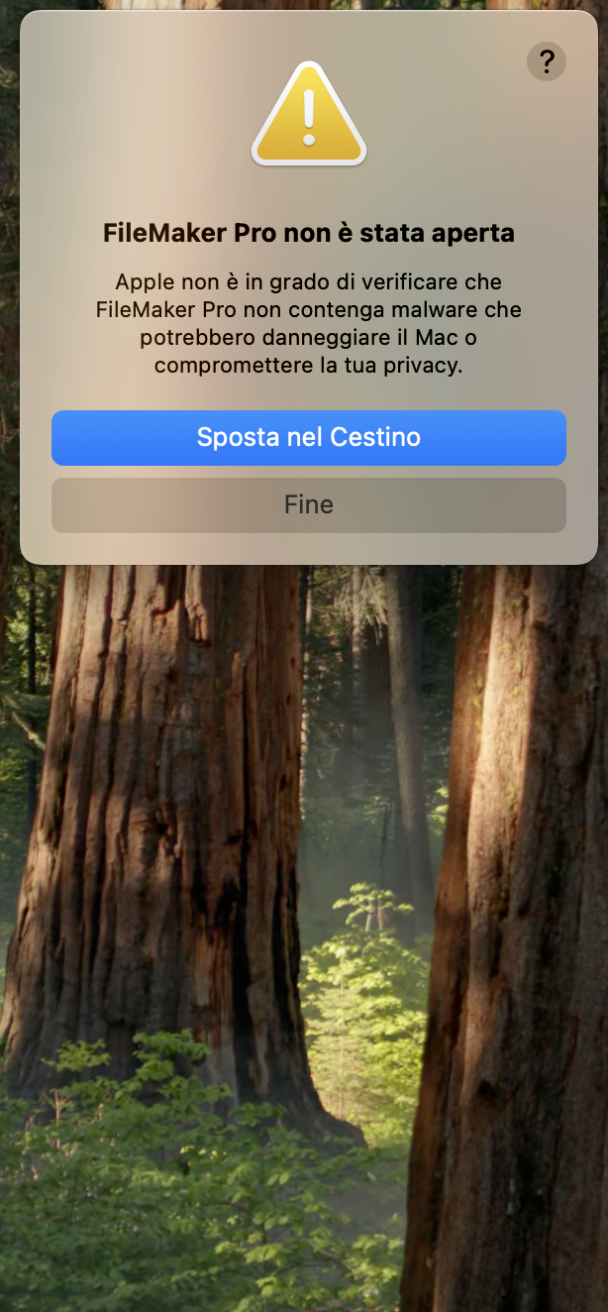Click the yellow warning triangle icon
This screenshot has height=1312, width=608.
pos(309,114)
